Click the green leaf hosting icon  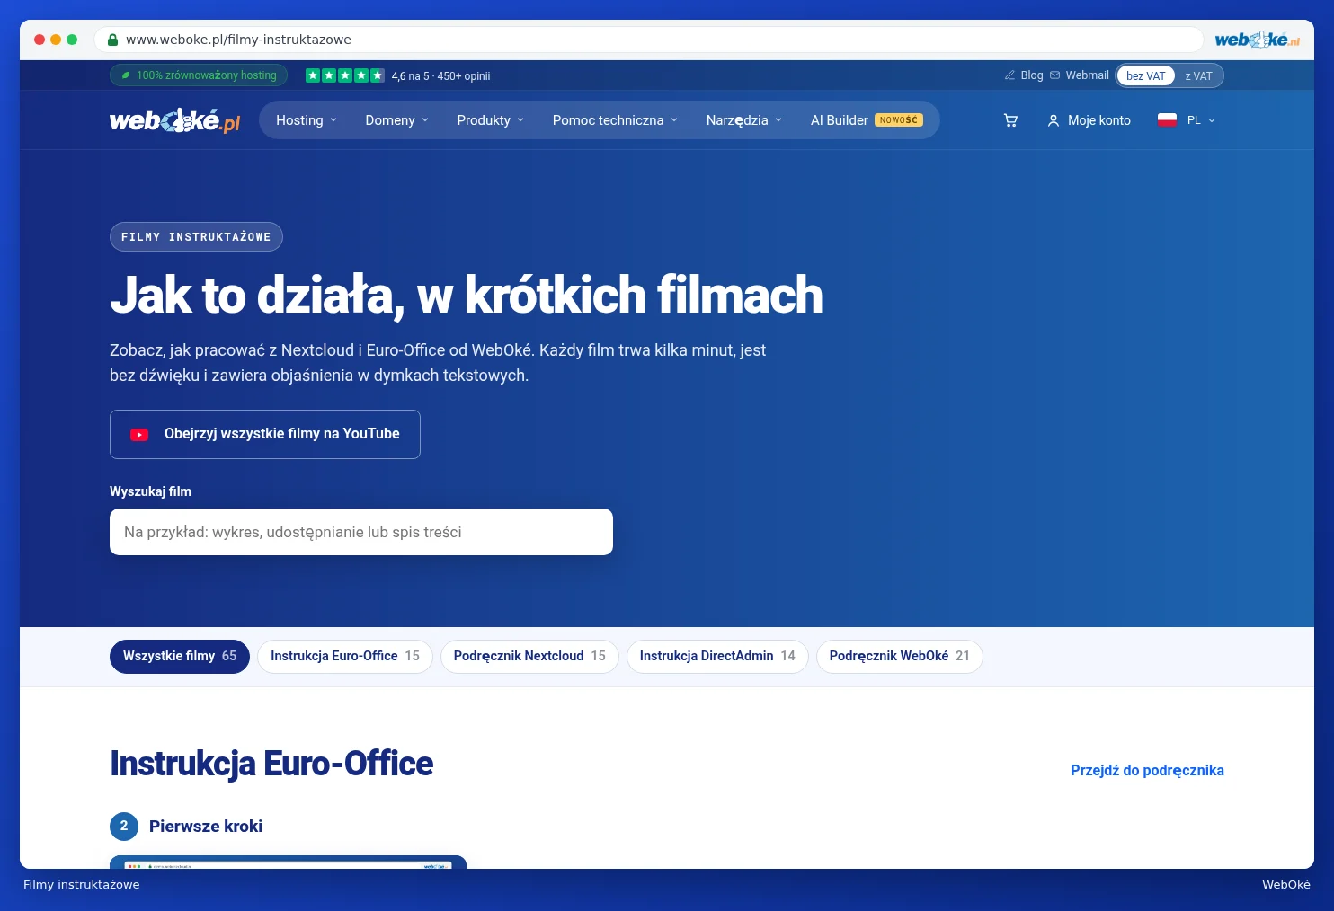click(x=126, y=75)
